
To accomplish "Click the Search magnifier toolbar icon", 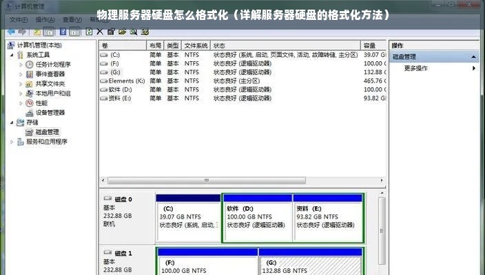I will click(134, 32).
